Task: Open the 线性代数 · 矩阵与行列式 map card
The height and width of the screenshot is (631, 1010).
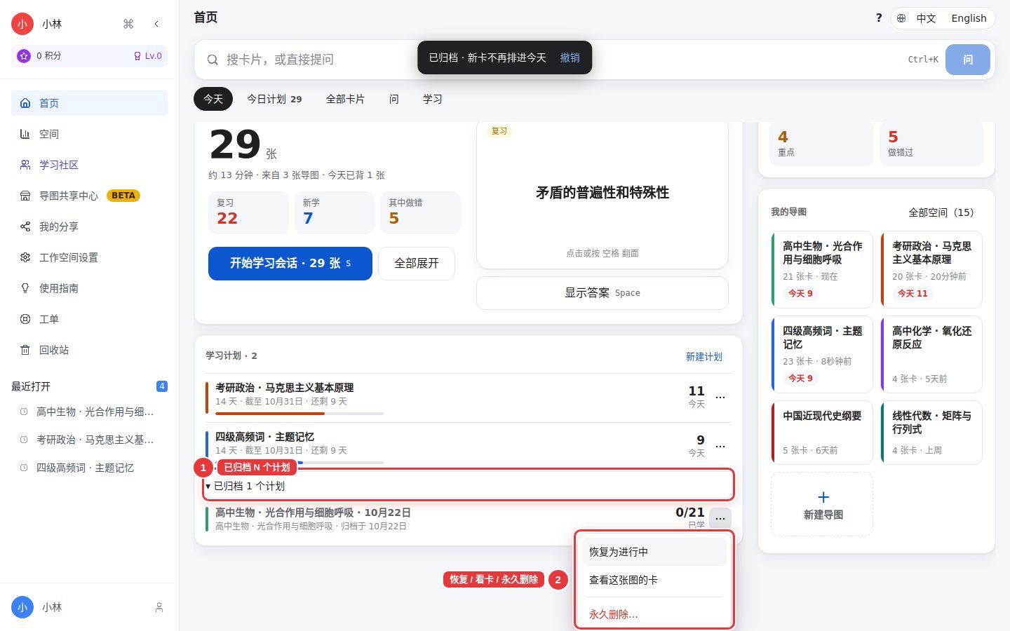Action: point(931,433)
